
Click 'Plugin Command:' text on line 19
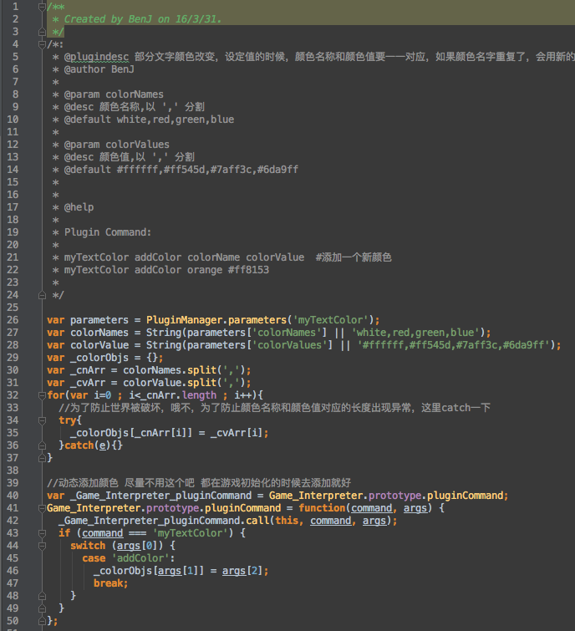[108, 232]
